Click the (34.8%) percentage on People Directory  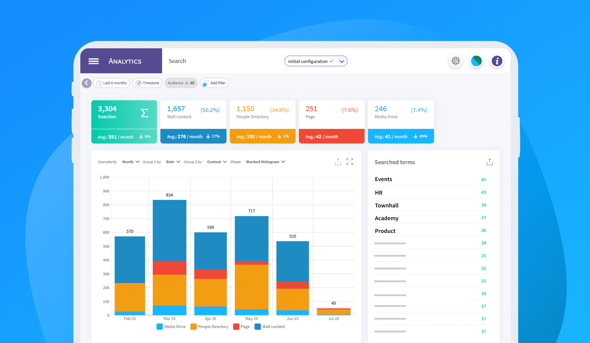(279, 110)
